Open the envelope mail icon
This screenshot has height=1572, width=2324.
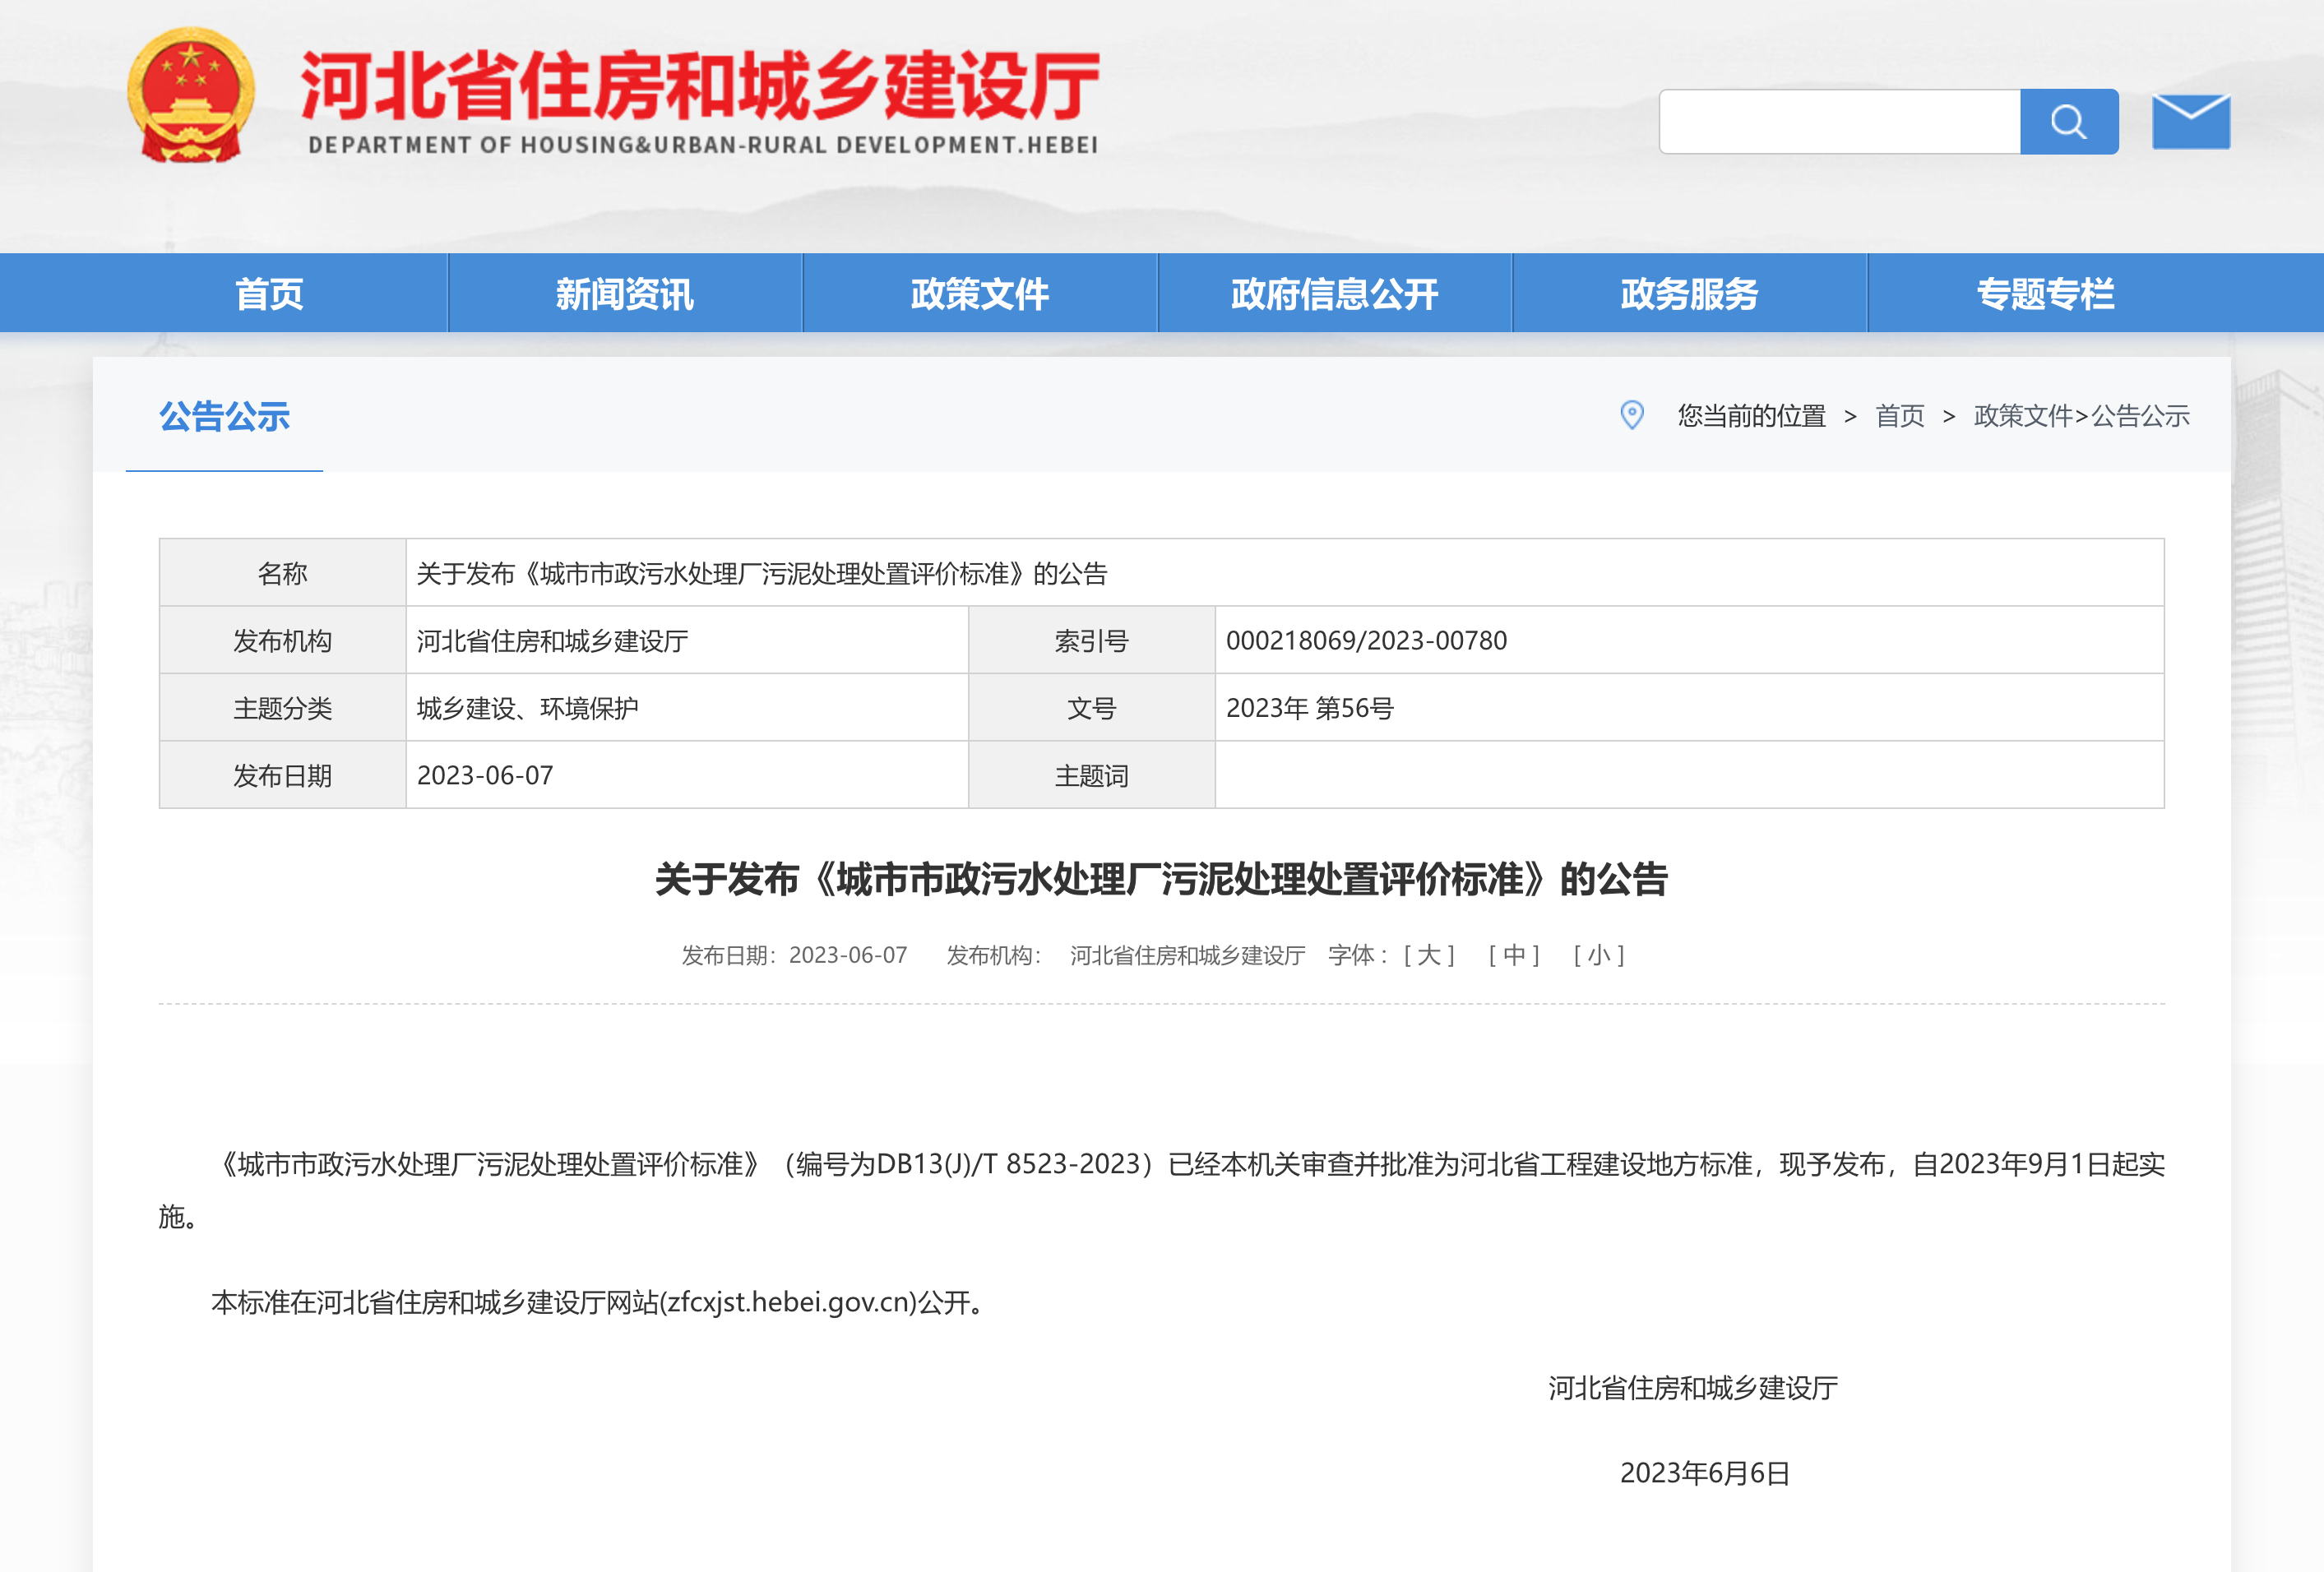(x=2190, y=121)
